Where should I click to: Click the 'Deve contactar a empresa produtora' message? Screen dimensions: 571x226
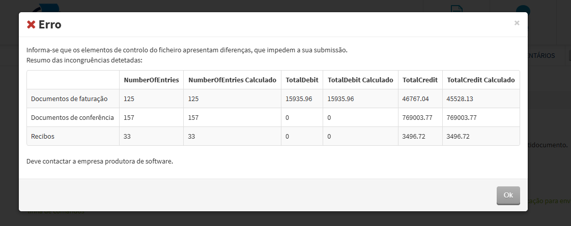coord(99,161)
